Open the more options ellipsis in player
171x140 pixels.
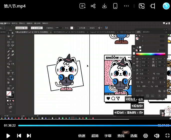pos(126,6)
